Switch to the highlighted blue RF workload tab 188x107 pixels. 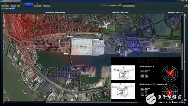click(x=29, y=5)
